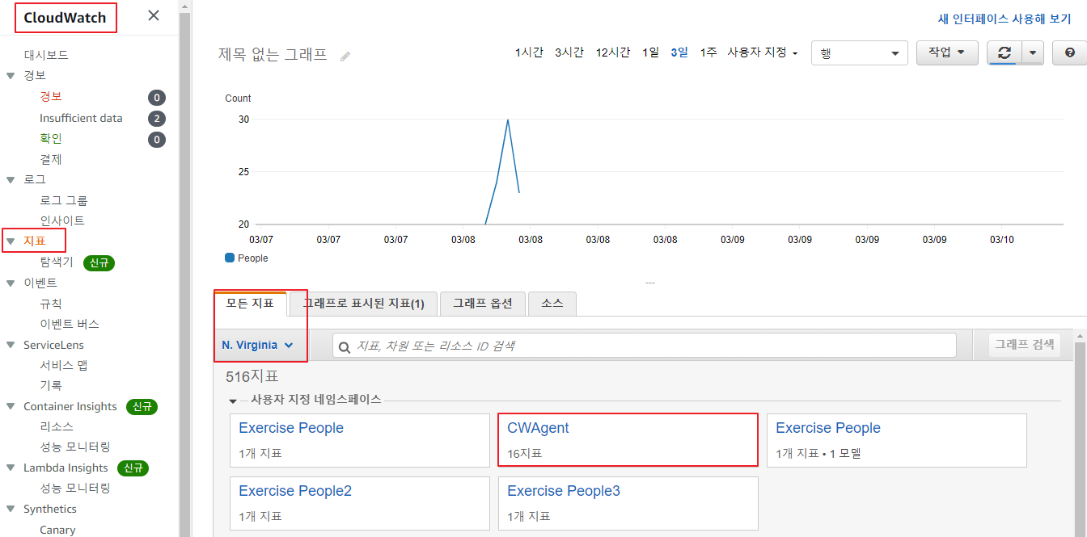1087x537 pixels.
Task: Select the 1주 time range
Action: (x=708, y=52)
